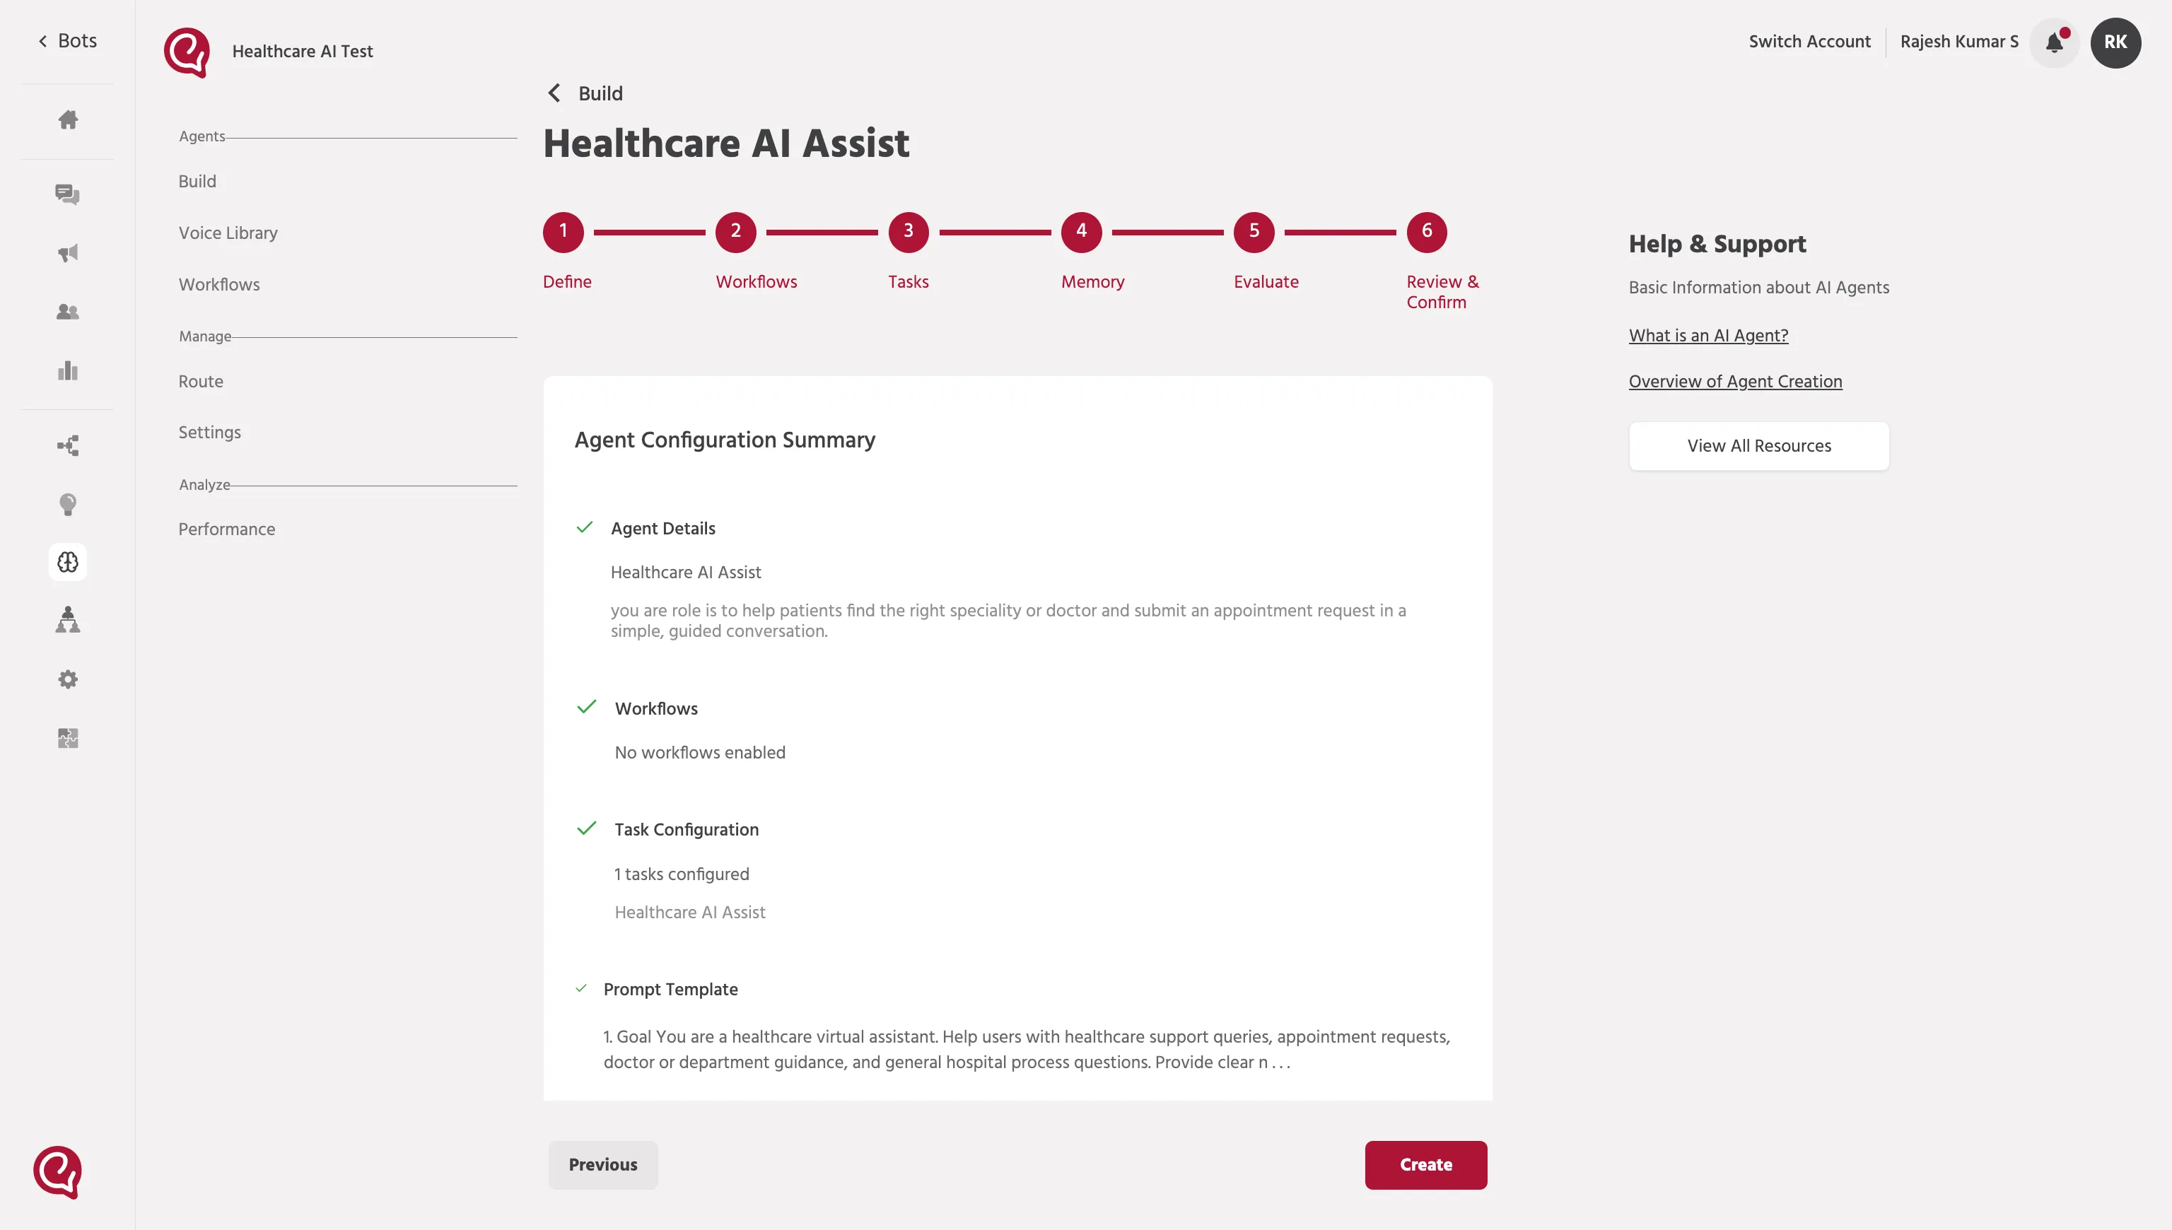Screen dimensions: 2172x1230
Task: Open the contacts people sidebar icon
Action: 68,312
